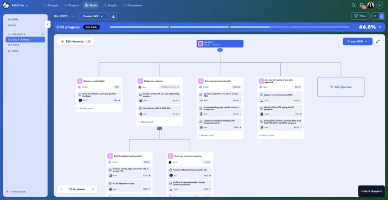Open the Projects tab
This screenshot has height=200, width=388.
tap(71, 5)
